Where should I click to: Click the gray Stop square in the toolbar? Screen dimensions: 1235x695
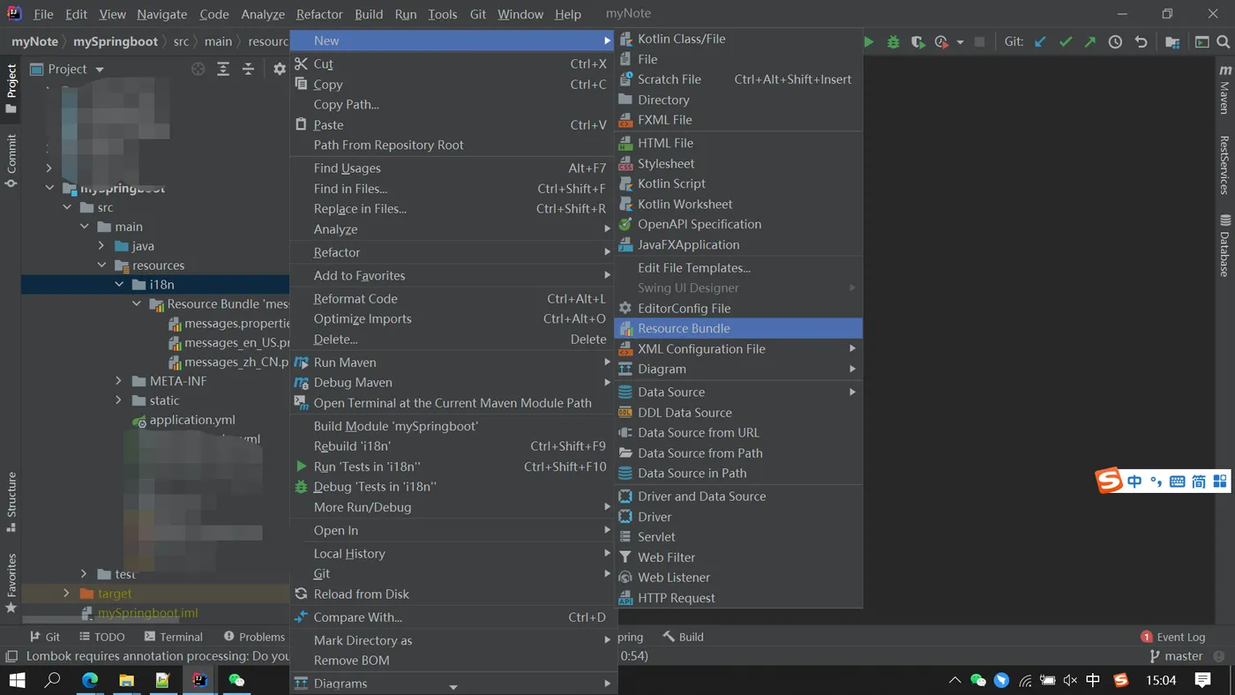(x=979, y=41)
